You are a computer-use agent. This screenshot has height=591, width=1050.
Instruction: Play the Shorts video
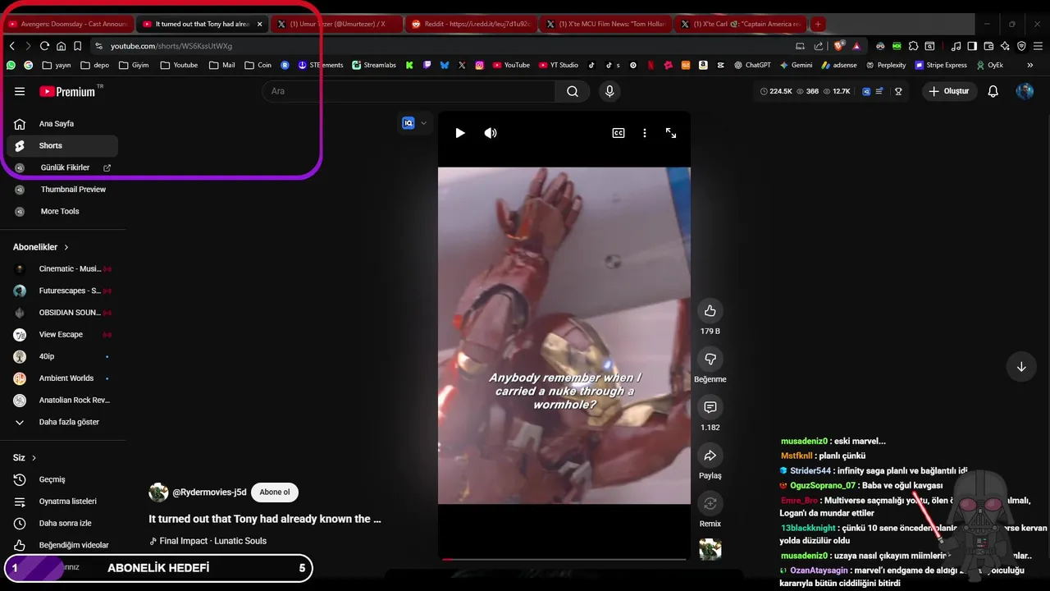[460, 133]
